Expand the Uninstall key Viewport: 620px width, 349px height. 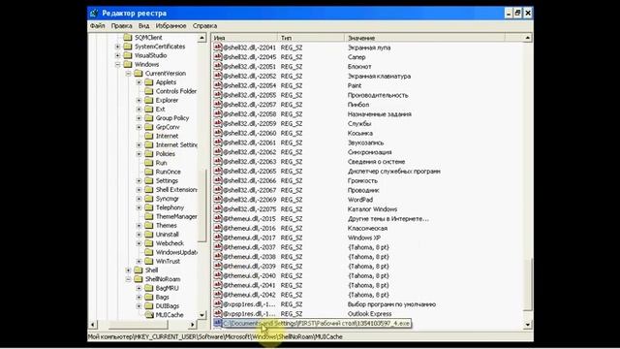(139, 235)
